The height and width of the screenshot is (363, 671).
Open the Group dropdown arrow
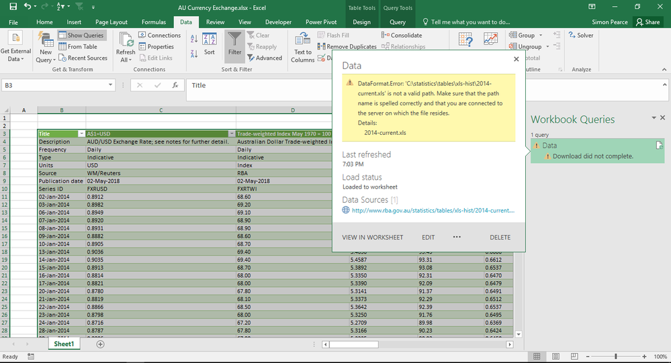tap(541, 35)
